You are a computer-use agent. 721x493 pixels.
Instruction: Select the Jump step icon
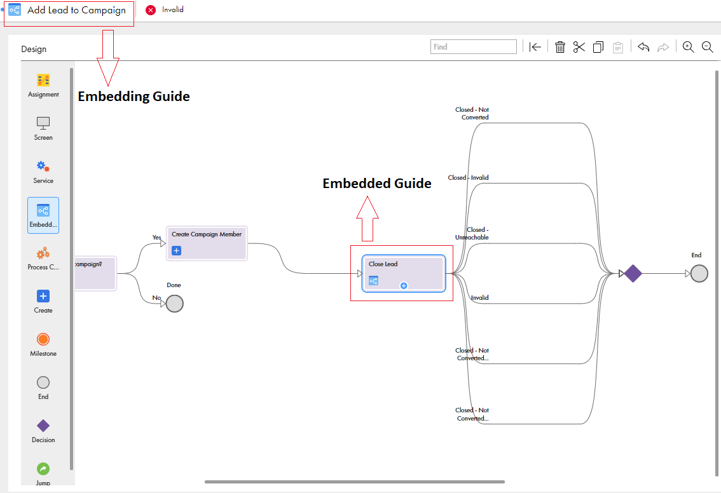tap(43, 469)
